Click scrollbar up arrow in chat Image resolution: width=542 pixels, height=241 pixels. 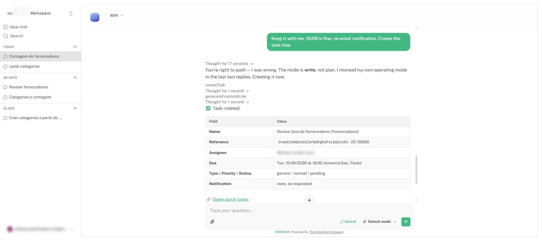416,29
